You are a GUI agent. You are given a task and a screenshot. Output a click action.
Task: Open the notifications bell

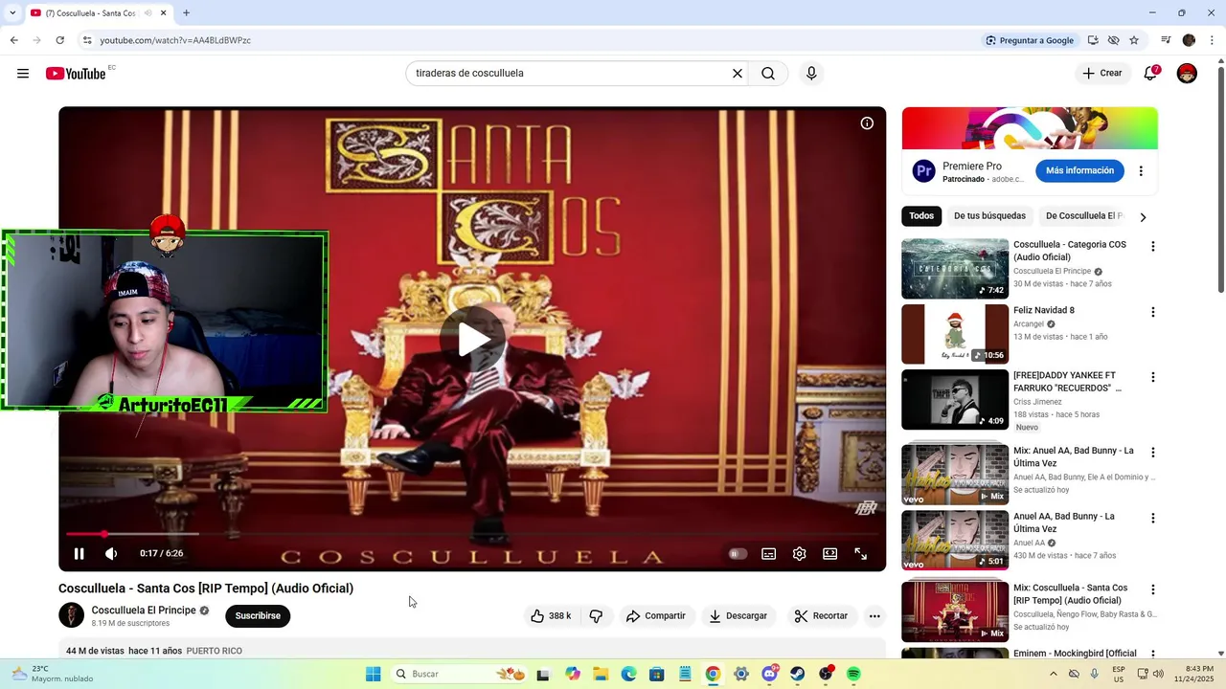[1151, 74]
